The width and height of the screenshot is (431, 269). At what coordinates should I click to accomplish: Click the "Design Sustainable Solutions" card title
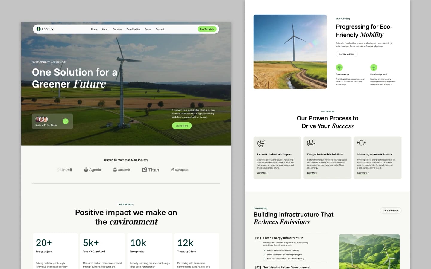pos(325,155)
